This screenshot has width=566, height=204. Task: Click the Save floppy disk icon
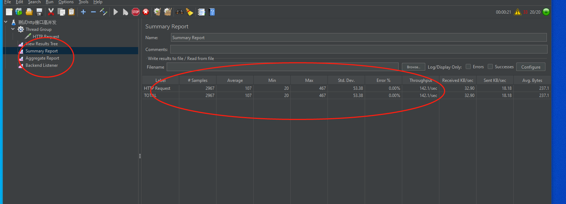[x=39, y=12]
